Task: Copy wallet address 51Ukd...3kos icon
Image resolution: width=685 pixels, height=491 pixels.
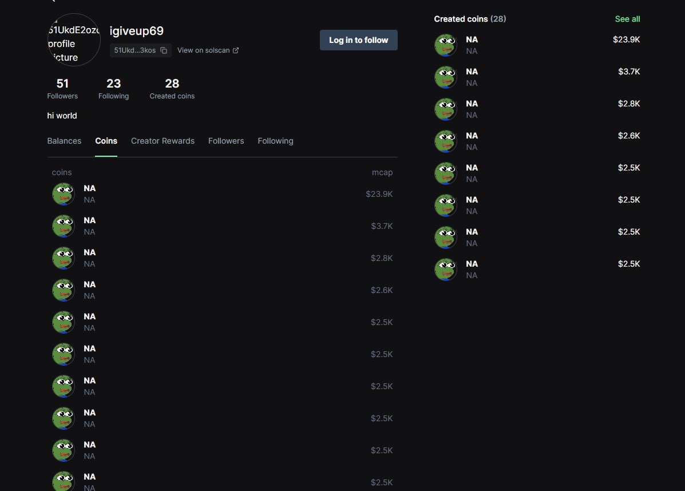Action: 164,51
